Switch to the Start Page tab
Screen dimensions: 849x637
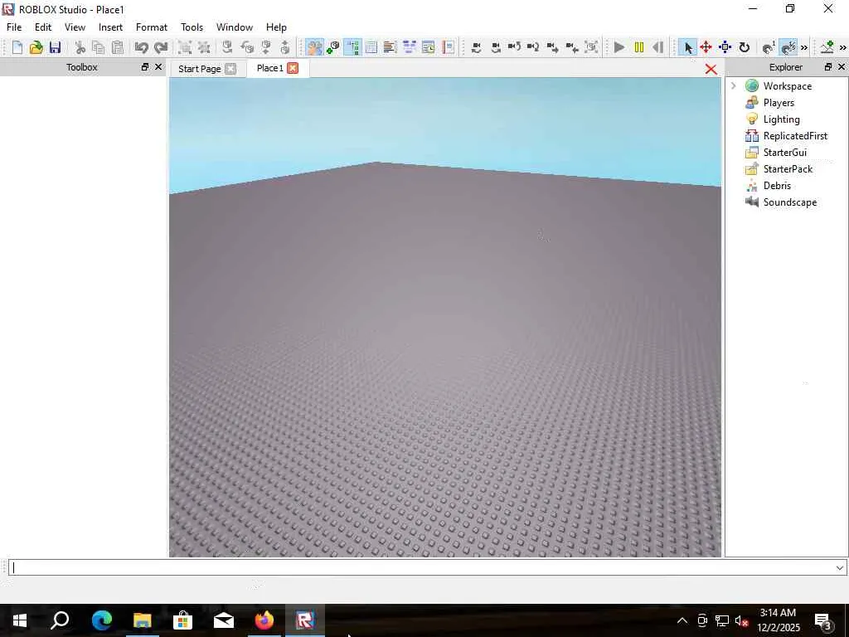tap(199, 69)
